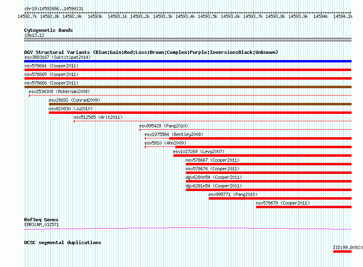This screenshot has height=267, width=363.
Task: Click UCSC segmental duplications track title
Action: [x=63, y=243]
